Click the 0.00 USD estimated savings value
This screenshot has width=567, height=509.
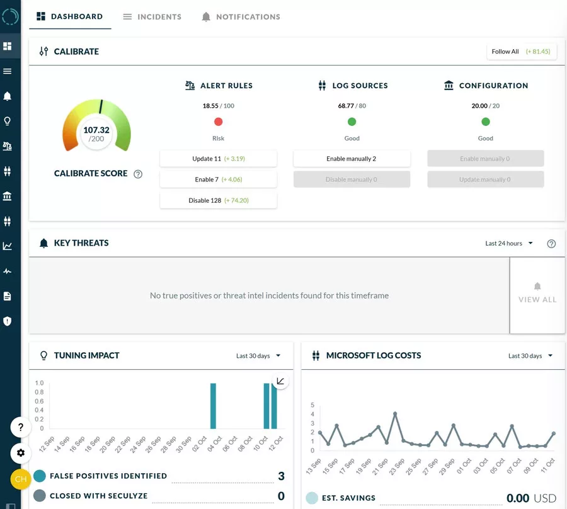click(531, 498)
